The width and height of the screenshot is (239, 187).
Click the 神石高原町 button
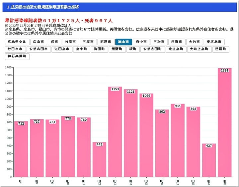point(18,56)
